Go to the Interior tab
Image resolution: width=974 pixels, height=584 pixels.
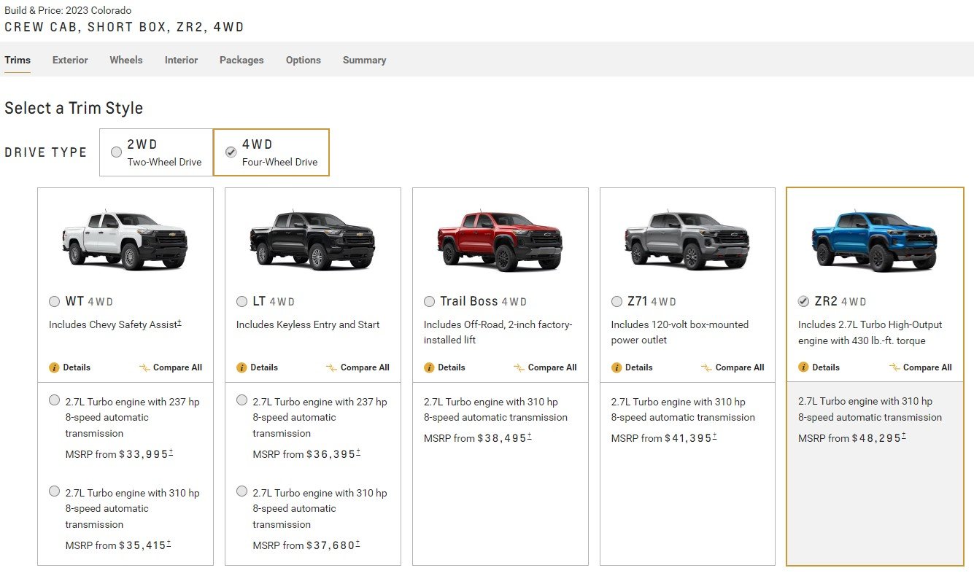coord(181,60)
